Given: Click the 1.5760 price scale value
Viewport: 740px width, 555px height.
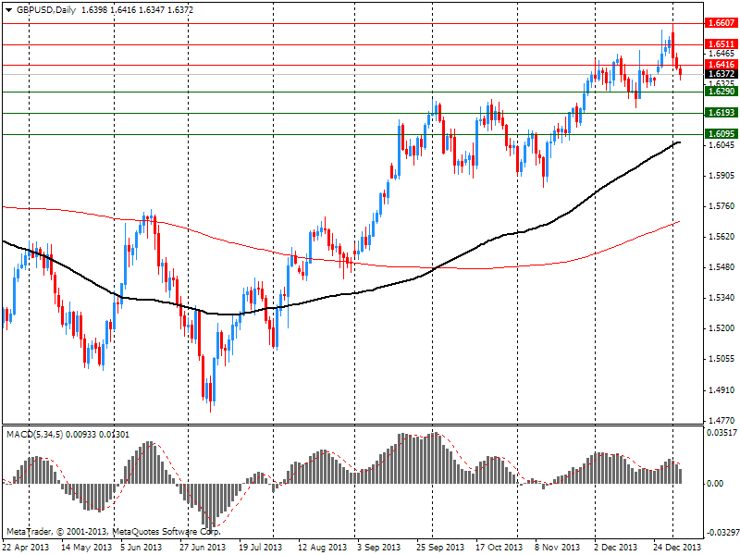Looking at the screenshot, I should click(721, 205).
